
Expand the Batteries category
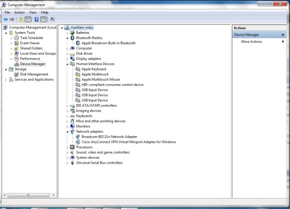68,33
